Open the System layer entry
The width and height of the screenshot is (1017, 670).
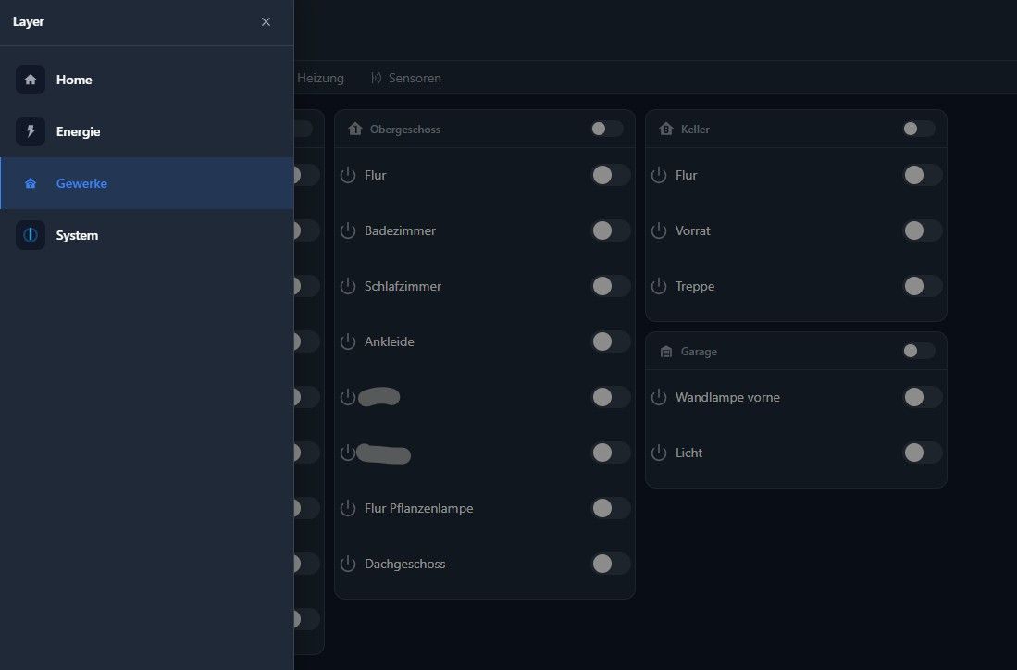[x=146, y=235]
